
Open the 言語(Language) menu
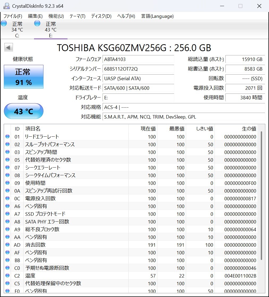pos(157,16)
